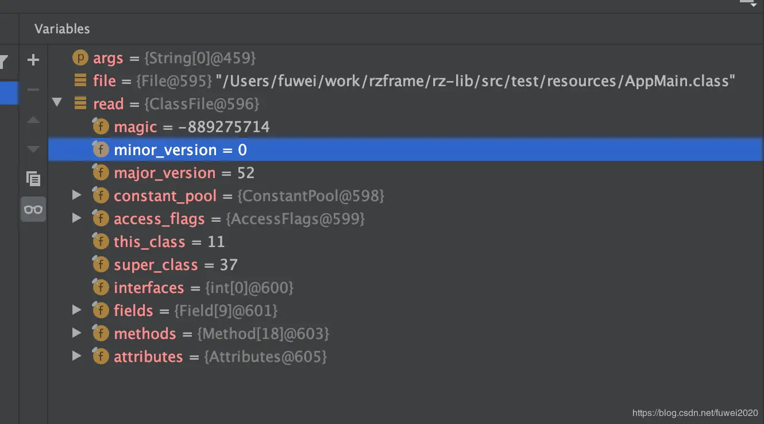Expand the fields array node
Image resolution: width=764 pixels, height=424 pixels.
coord(77,311)
